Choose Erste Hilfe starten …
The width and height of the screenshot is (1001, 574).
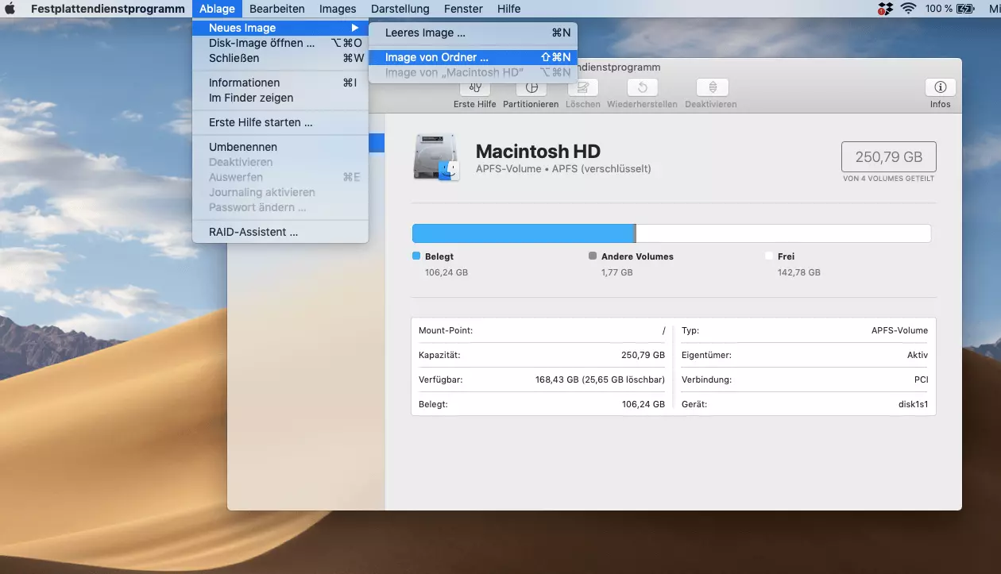pos(280,122)
